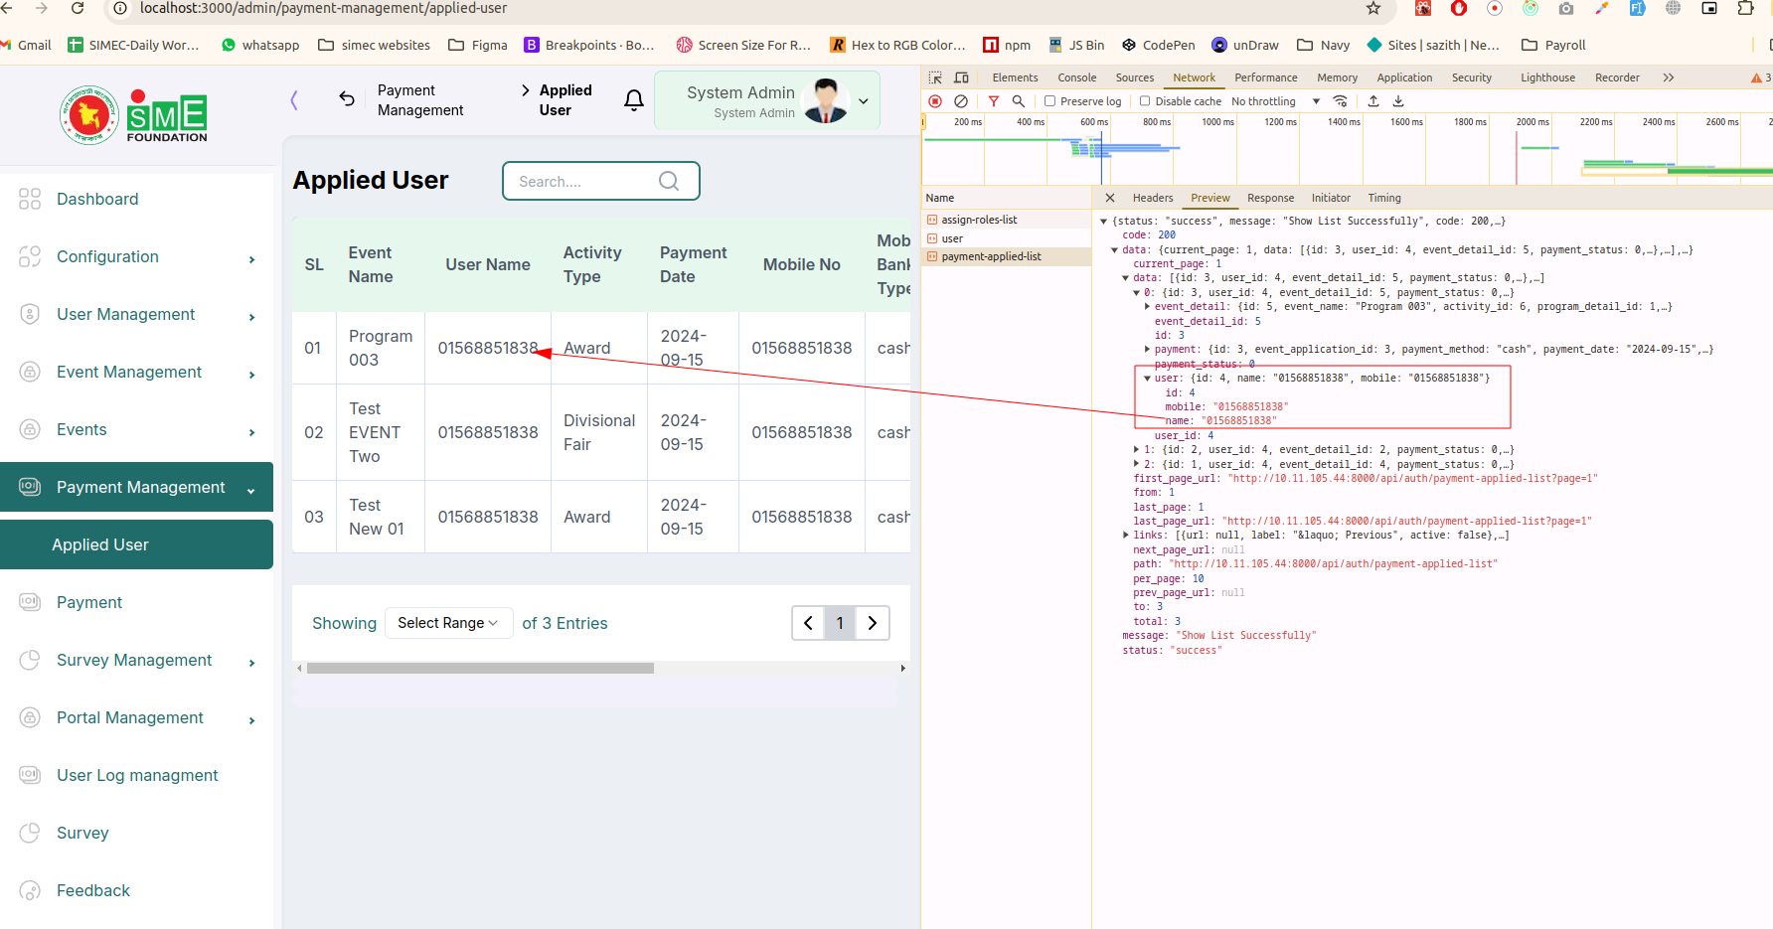Open the whatsapp bookmark
Image resolution: width=1773 pixels, height=929 pixels.
pos(260,45)
